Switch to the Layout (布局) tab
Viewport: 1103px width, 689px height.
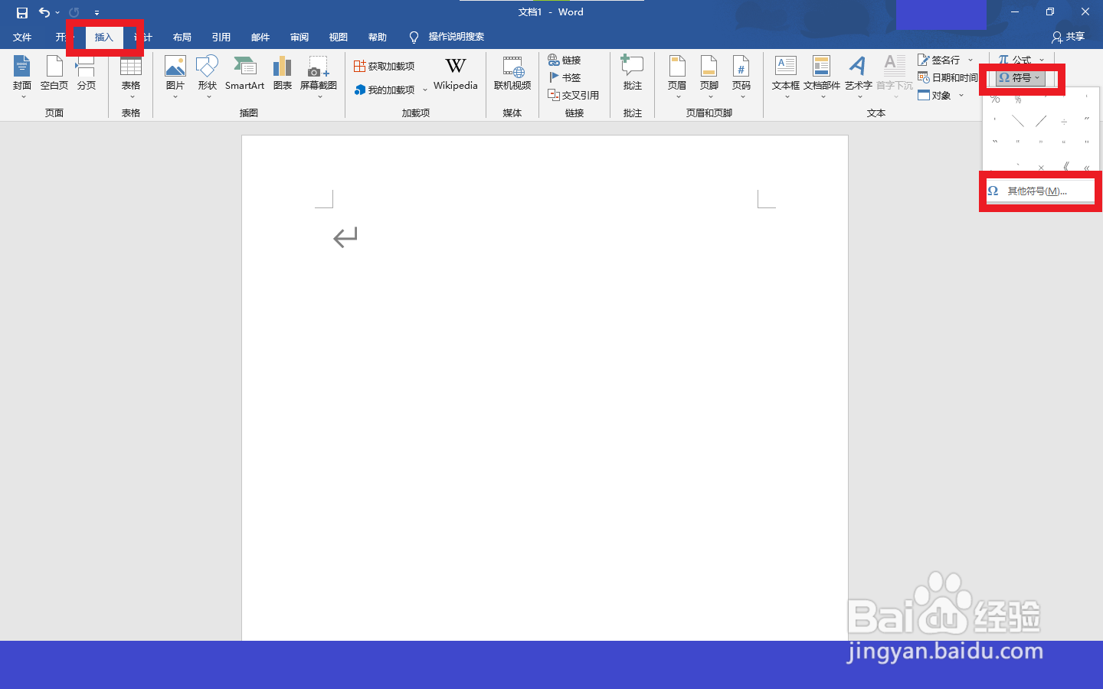point(182,37)
